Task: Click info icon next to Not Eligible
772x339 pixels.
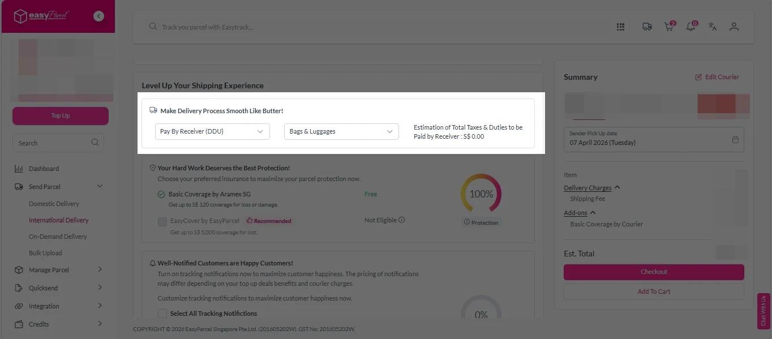Action: pyautogui.click(x=402, y=220)
